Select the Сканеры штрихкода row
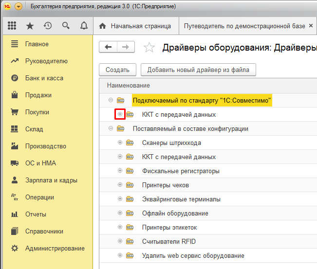317x269 pixels. 208,143
